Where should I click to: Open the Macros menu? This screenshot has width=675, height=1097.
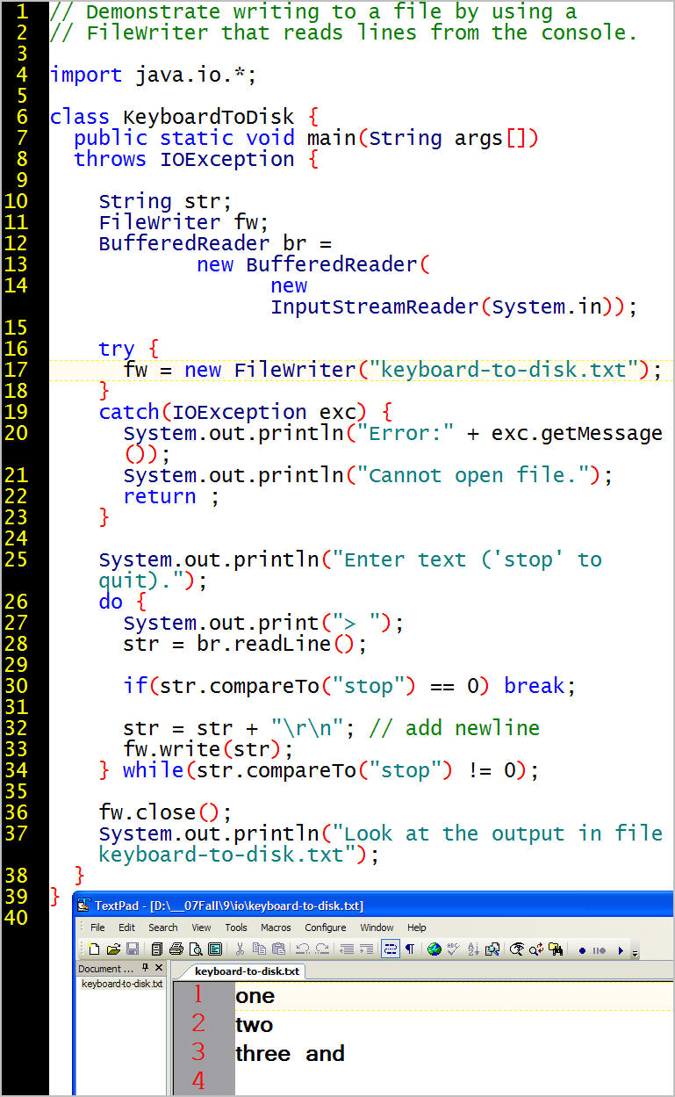click(276, 927)
